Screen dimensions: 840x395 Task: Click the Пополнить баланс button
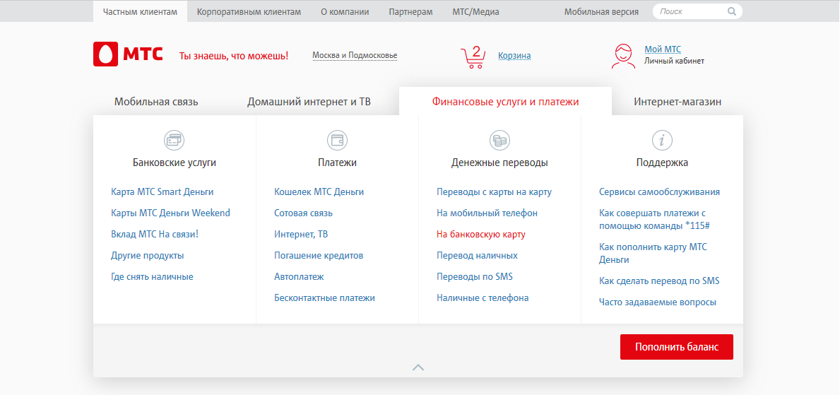point(677,347)
